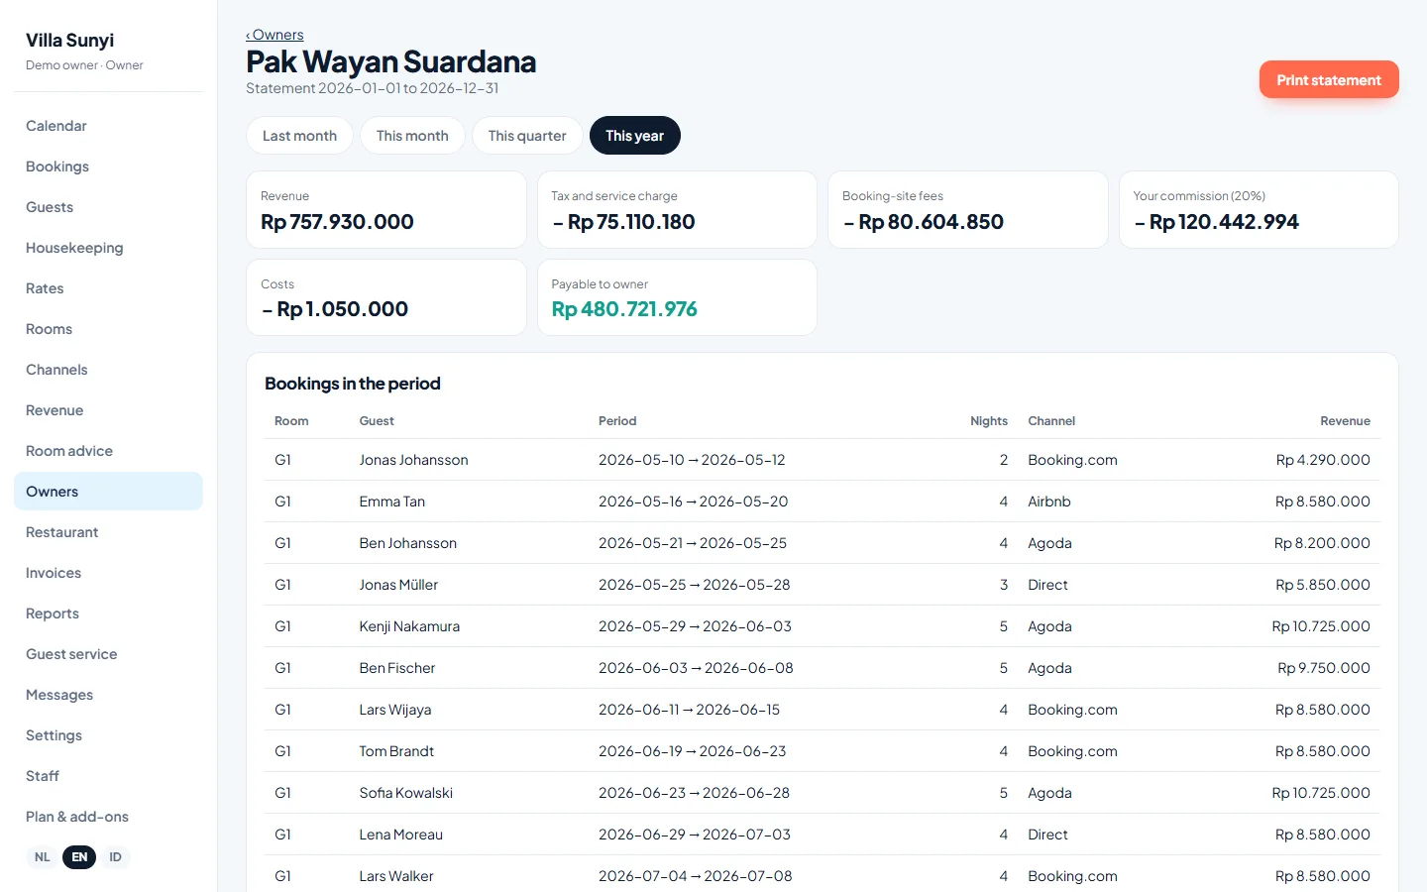
Task: Go to Guests page
Action: pos(108,207)
